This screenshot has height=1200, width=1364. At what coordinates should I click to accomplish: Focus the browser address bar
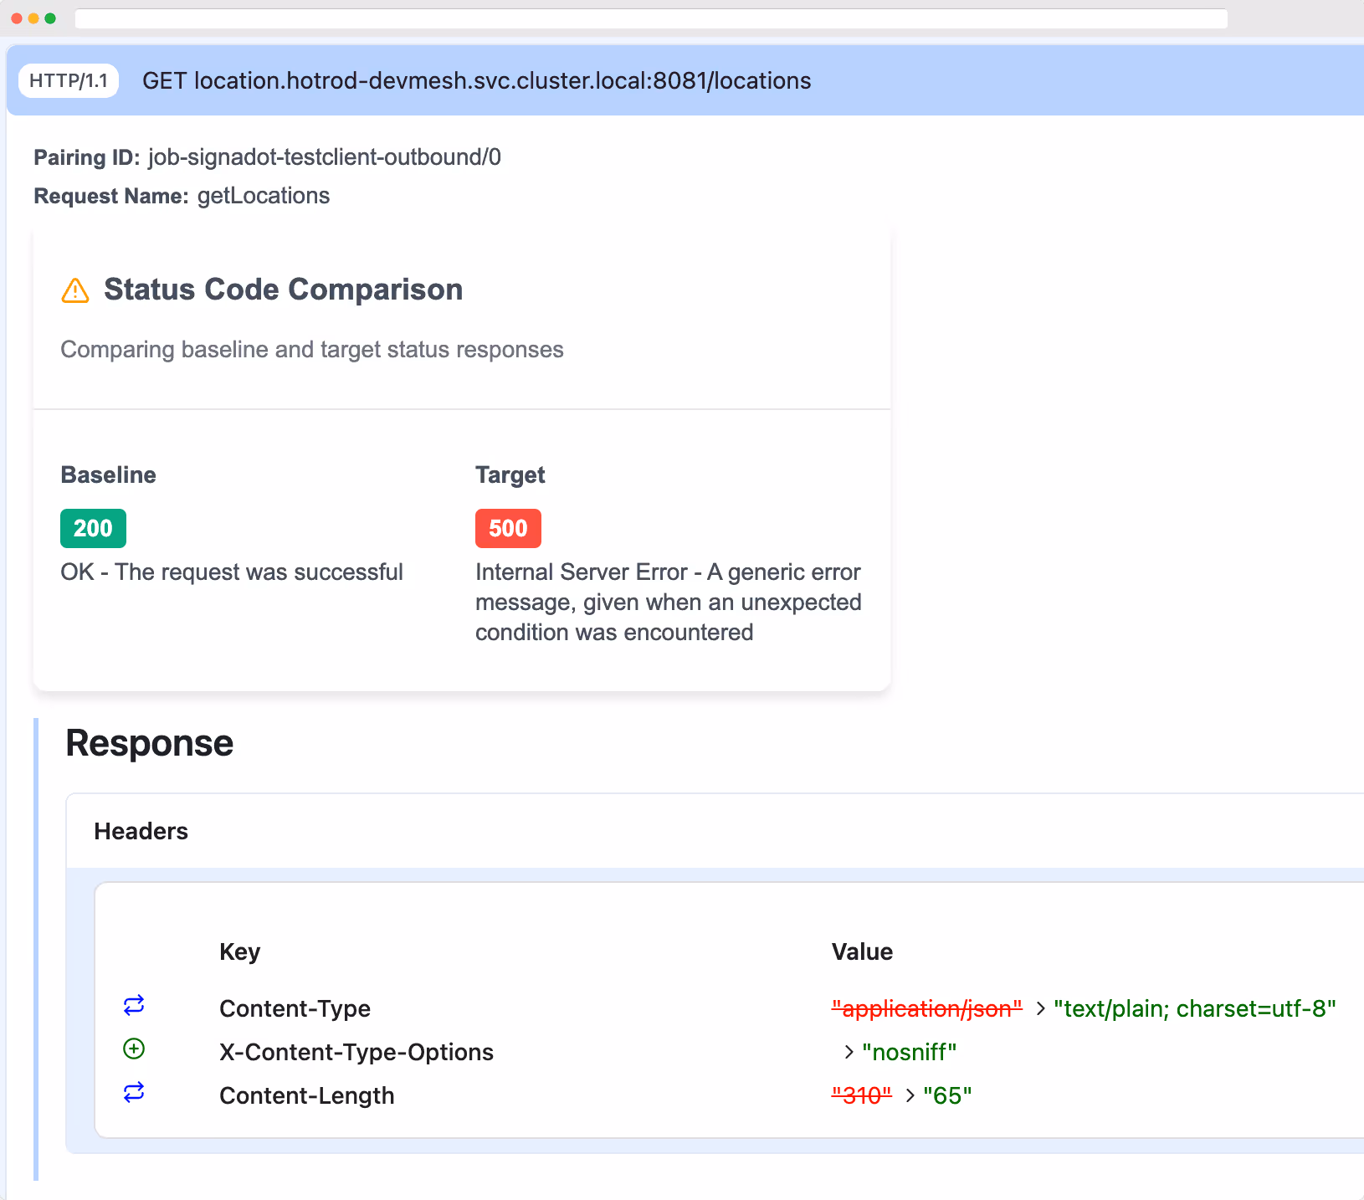tap(651, 18)
